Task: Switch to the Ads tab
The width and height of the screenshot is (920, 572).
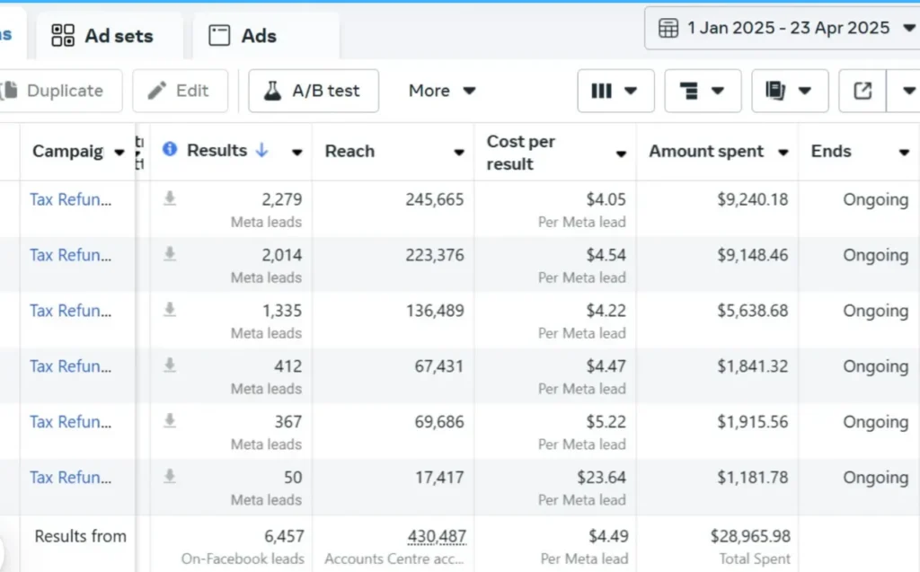Action: pyautogui.click(x=243, y=36)
